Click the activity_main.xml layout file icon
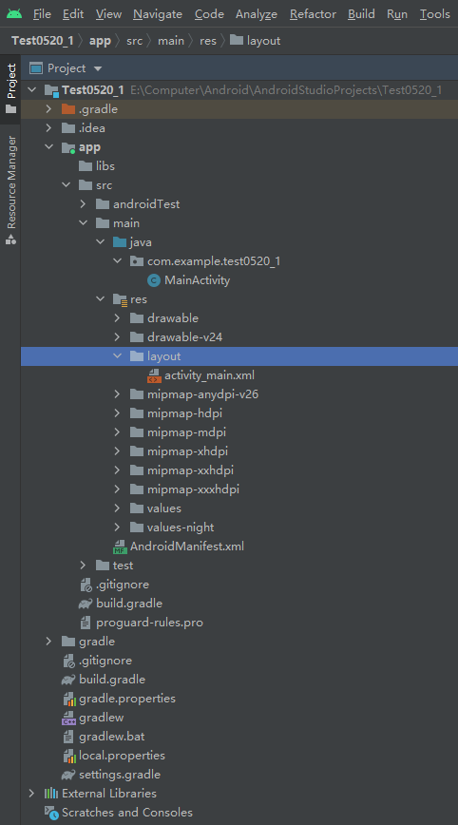 click(x=154, y=375)
